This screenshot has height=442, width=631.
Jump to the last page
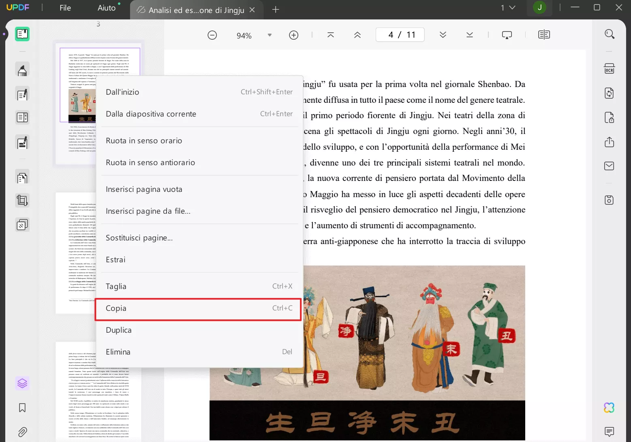pyautogui.click(x=470, y=35)
